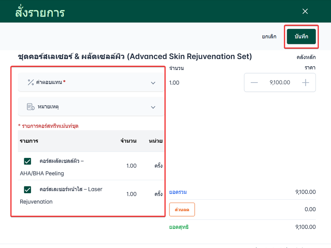
Task: Click the Advanced Skin Rejuvenation Set title
Action: [x=135, y=57]
